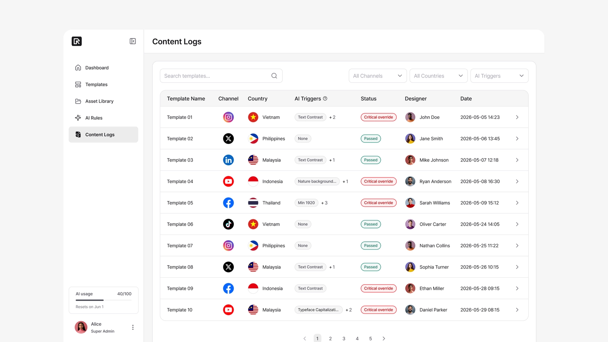The height and width of the screenshot is (342, 608).
Task: Expand Template 06 row chevron
Action: point(517,224)
